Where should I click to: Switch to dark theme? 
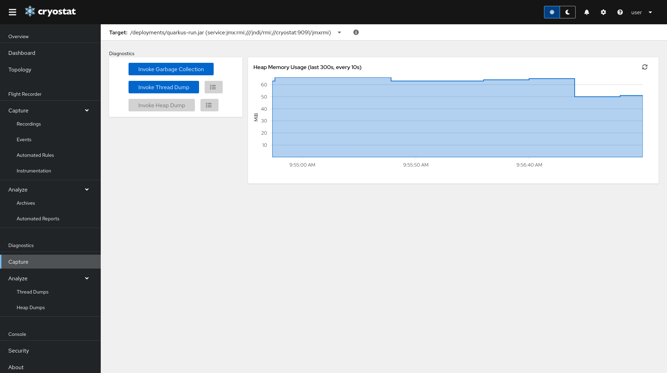point(568,12)
